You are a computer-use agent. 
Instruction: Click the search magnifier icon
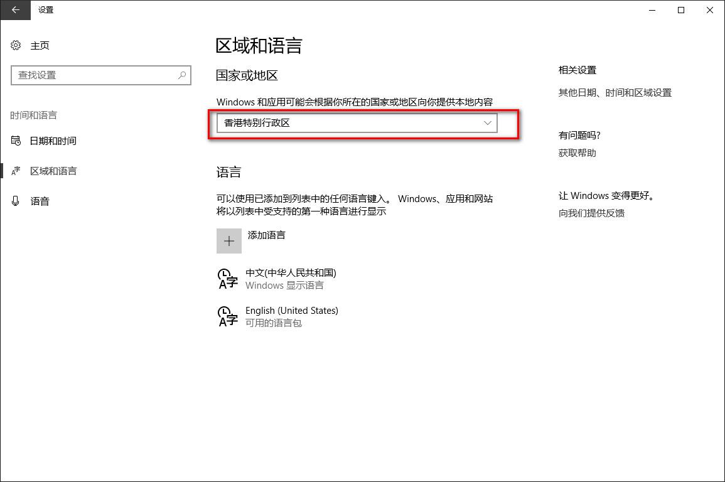[181, 75]
